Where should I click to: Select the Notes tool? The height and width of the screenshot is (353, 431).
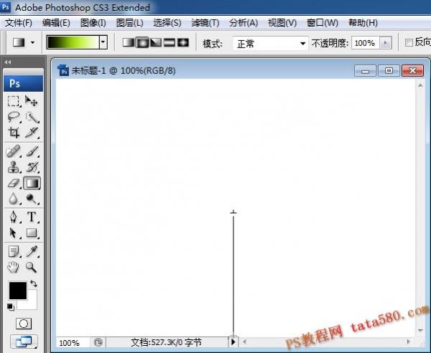coord(13,251)
